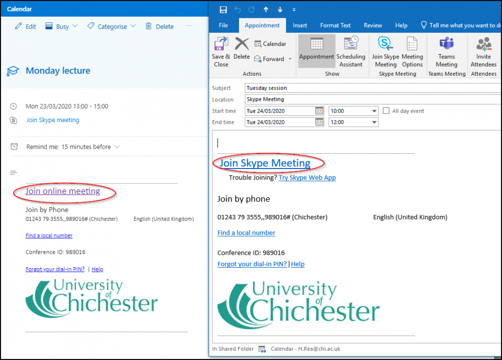Expand the 10:00 start time dropdown
502x360 pixels.
(374, 111)
